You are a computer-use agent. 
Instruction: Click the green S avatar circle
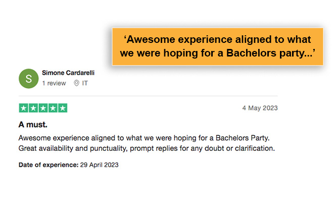tap(28, 79)
